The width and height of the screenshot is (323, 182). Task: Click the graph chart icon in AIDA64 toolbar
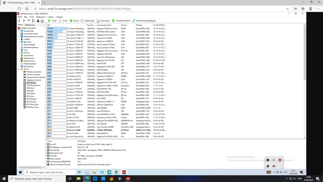tap(43, 21)
